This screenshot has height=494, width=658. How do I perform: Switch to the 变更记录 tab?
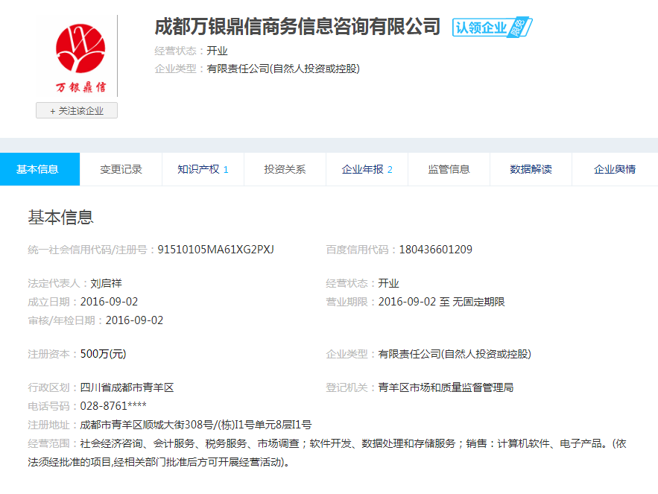(121, 169)
